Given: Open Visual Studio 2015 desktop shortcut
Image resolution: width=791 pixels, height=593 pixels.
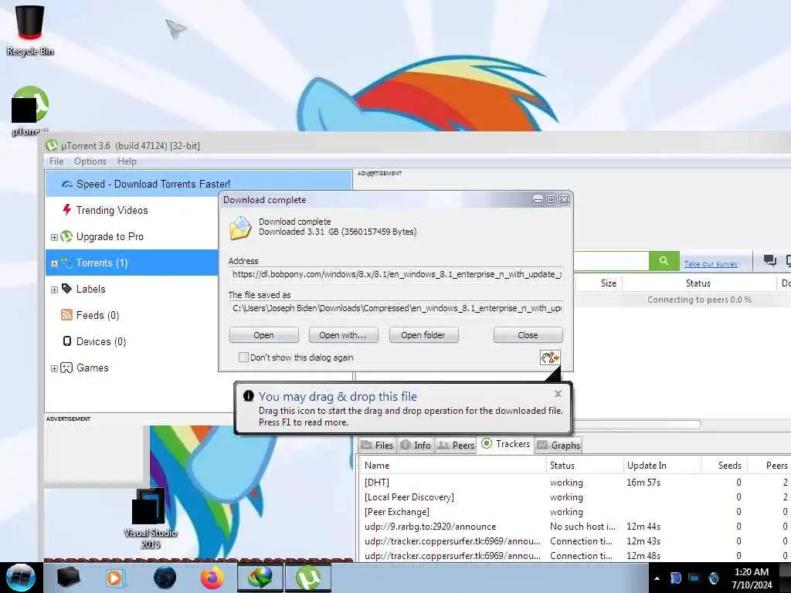Looking at the screenshot, I should (x=150, y=518).
